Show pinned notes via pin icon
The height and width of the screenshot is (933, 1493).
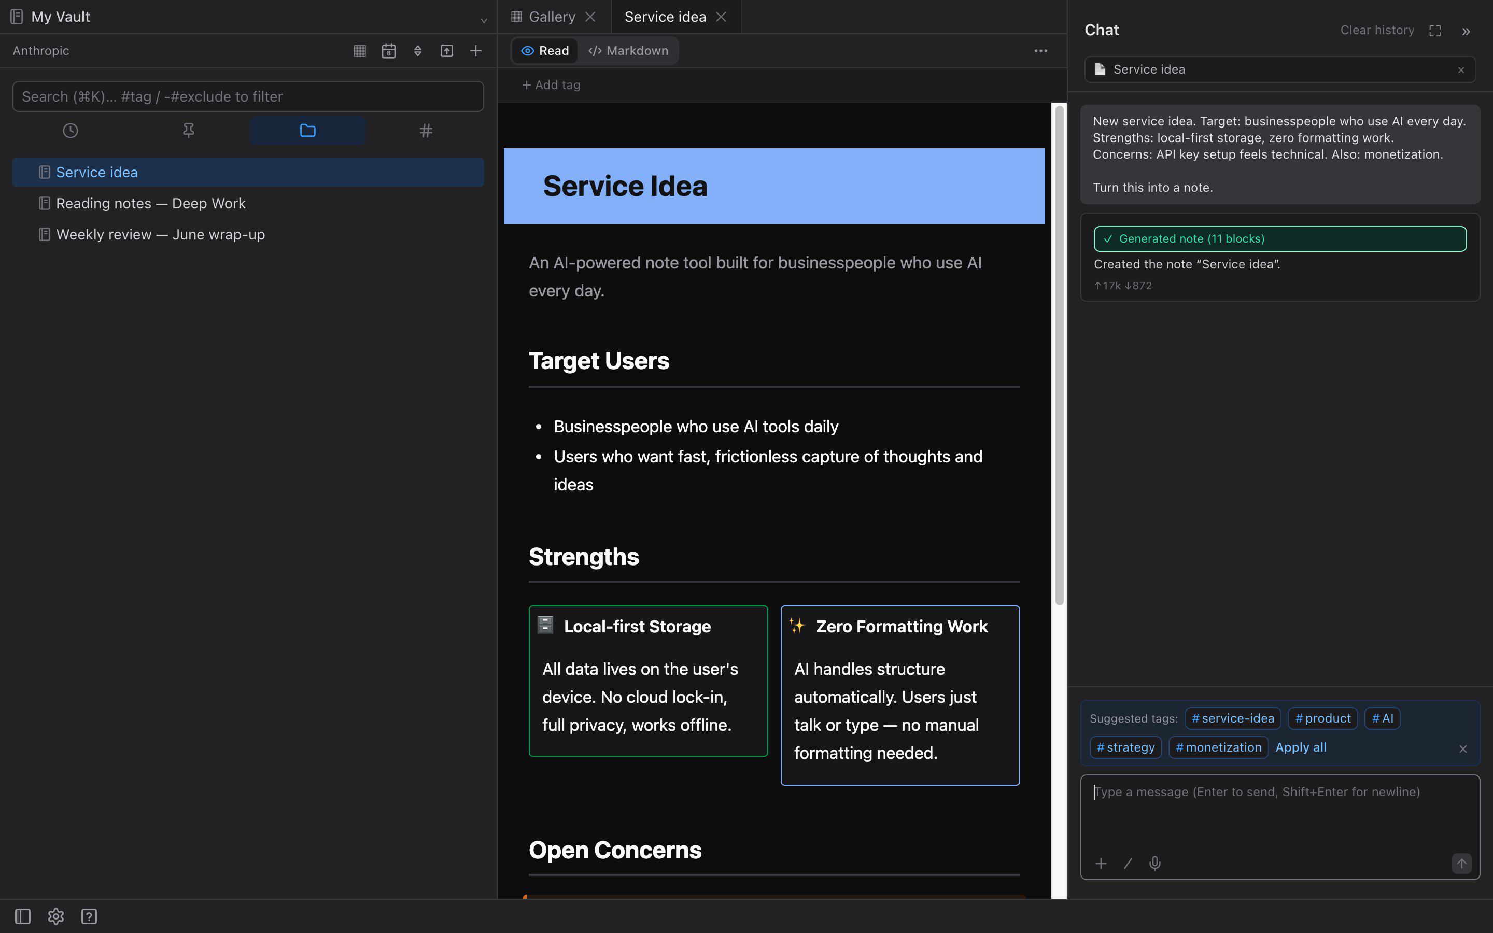click(x=189, y=130)
